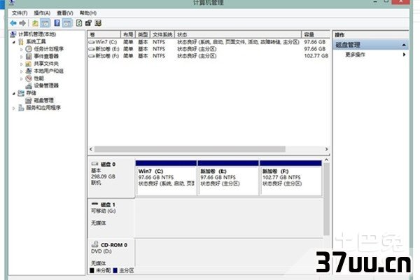This screenshot has width=420, height=280.
Task: Expand the 本地用户和组 node arrow
Action: point(22,71)
